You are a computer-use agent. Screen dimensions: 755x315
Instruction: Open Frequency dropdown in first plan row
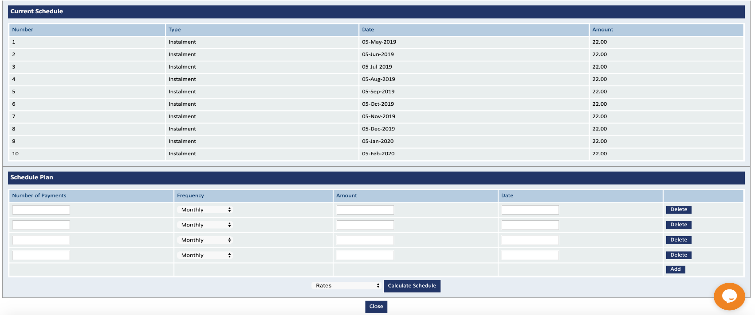205,210
